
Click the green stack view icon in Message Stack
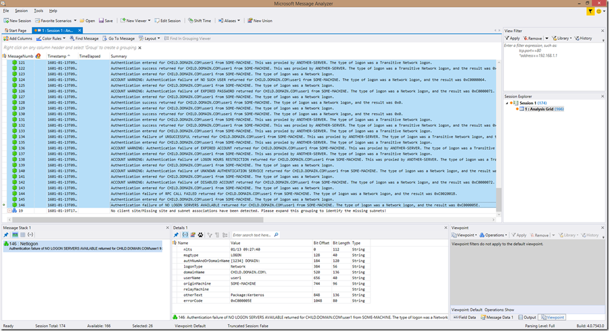15,235
